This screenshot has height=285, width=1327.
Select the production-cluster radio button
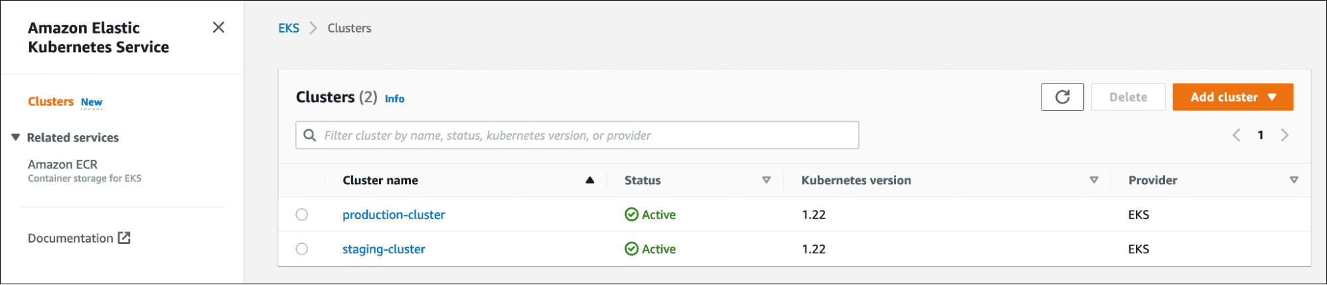pos(302,215)
